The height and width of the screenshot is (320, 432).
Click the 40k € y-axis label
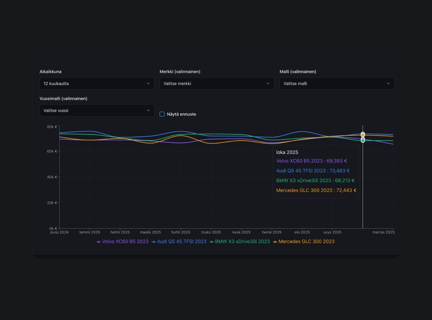click(52, 177)
